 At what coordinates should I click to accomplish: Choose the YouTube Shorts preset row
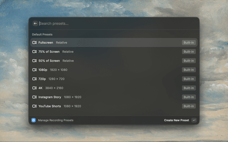(114, 106)
